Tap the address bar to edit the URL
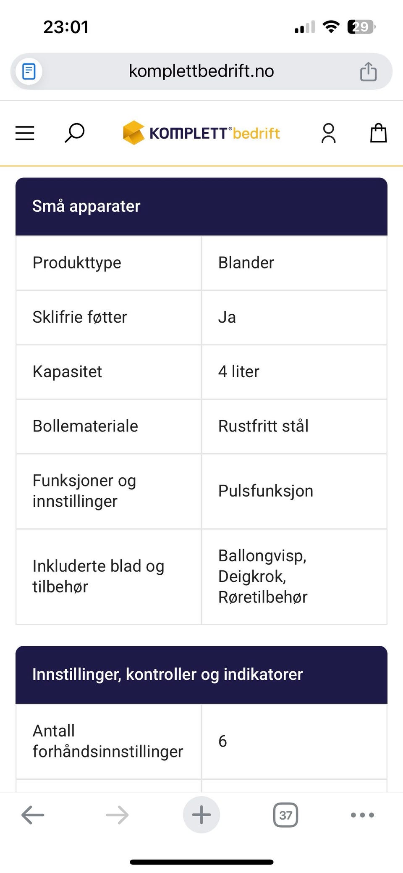The width and height of the screenshot is (403, 873). (201, 71)
